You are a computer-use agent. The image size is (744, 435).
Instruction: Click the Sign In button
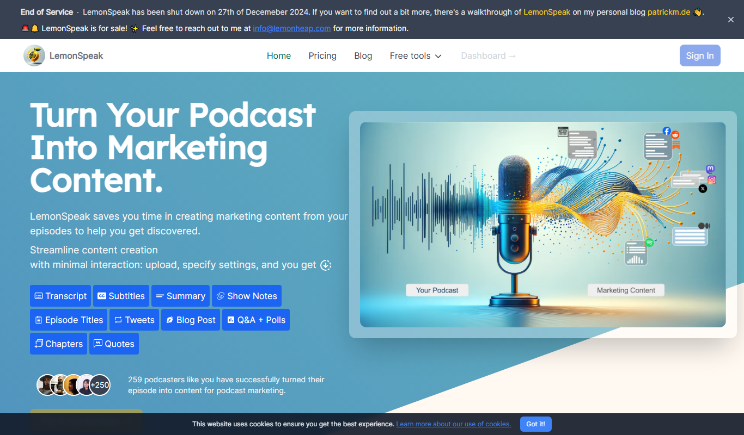pyautogui.click(x=700, y=55)
